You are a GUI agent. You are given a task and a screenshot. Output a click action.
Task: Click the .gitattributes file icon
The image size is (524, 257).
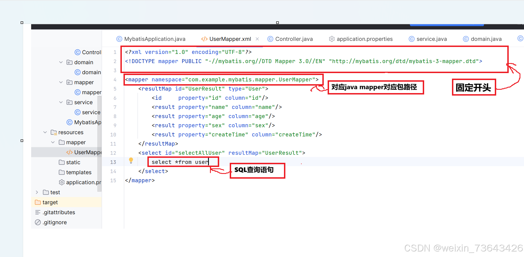click(38, 212)
